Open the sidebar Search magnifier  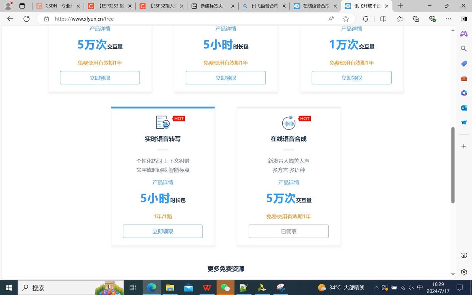(x=464, y=48)
